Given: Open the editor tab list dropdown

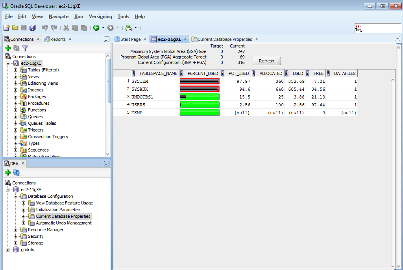Looking at the screenshot, I should (x=397, y=39).
